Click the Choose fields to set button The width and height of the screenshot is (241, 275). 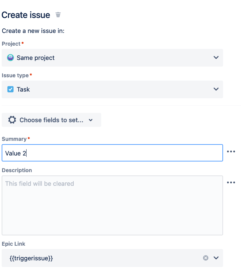click(51, 120)
